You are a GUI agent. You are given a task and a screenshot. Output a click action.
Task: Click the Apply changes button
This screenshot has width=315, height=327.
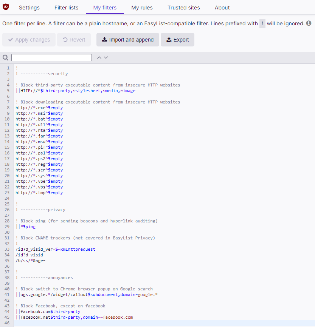point(29,40)
